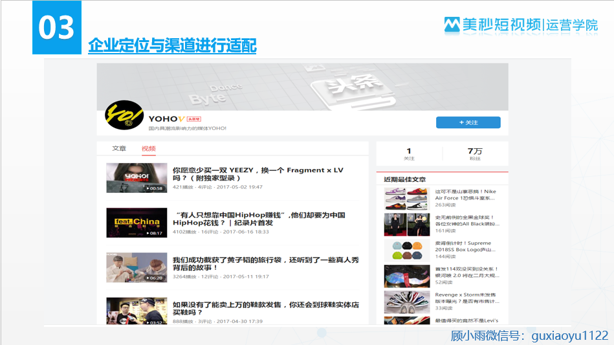Open the Nike Air Force 1 article title
The width and height of the screenshot is (614, 345).
pos(466,195)
